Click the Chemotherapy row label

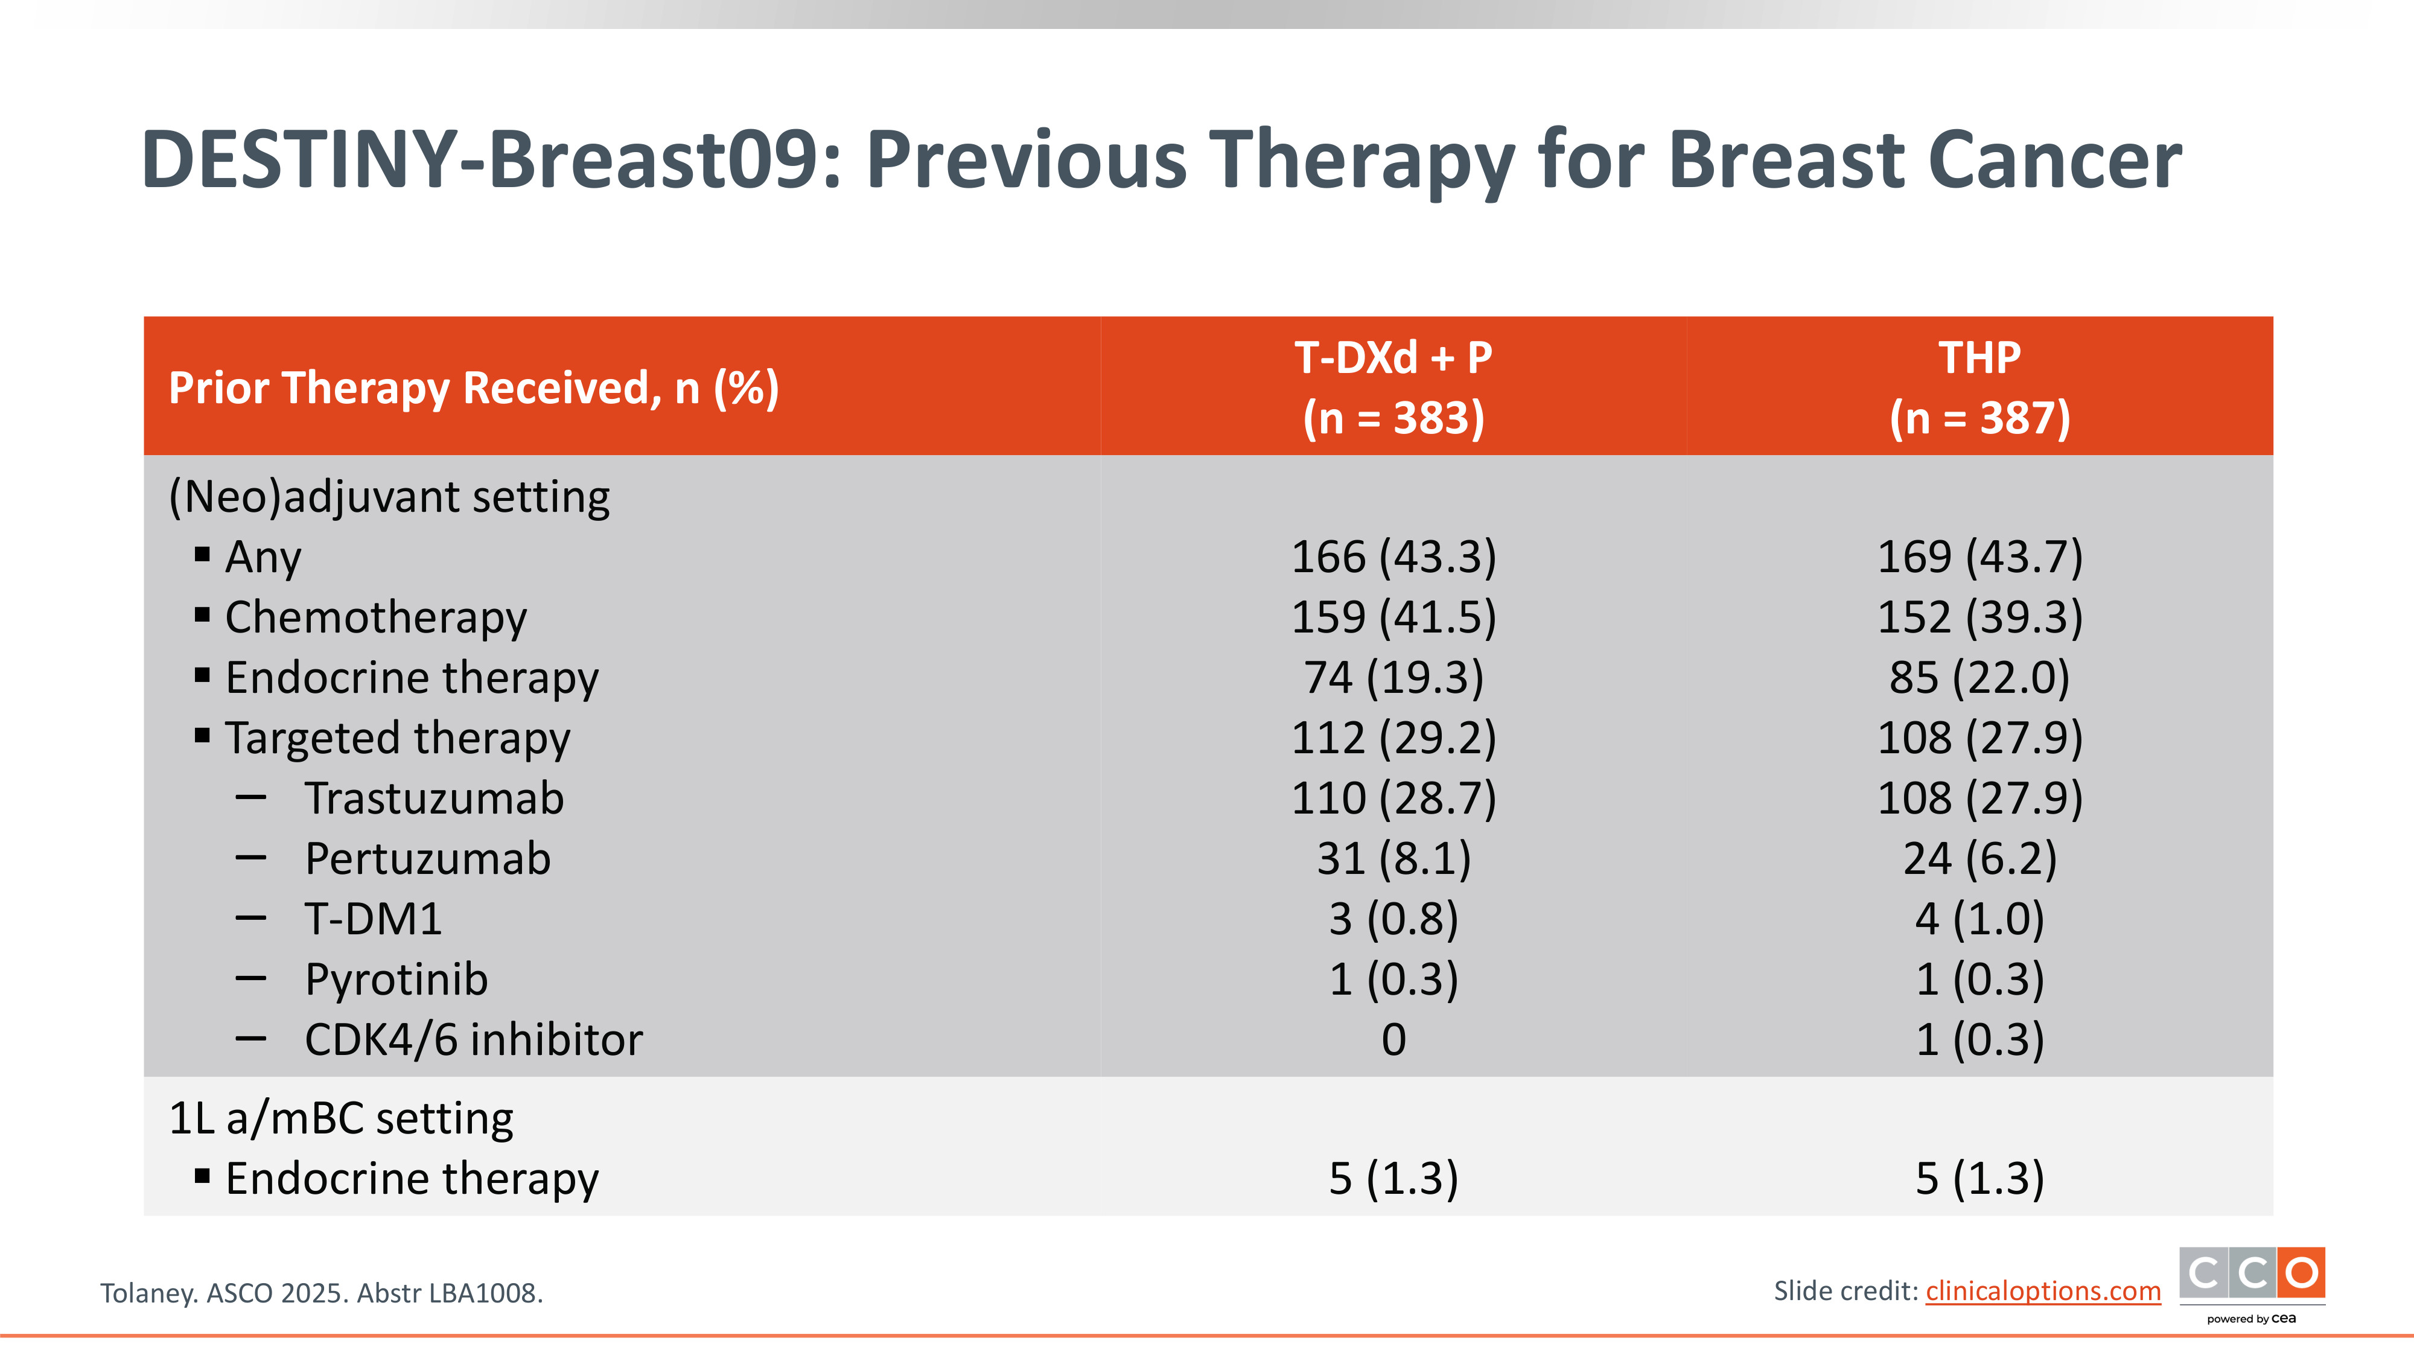[376, 617]
